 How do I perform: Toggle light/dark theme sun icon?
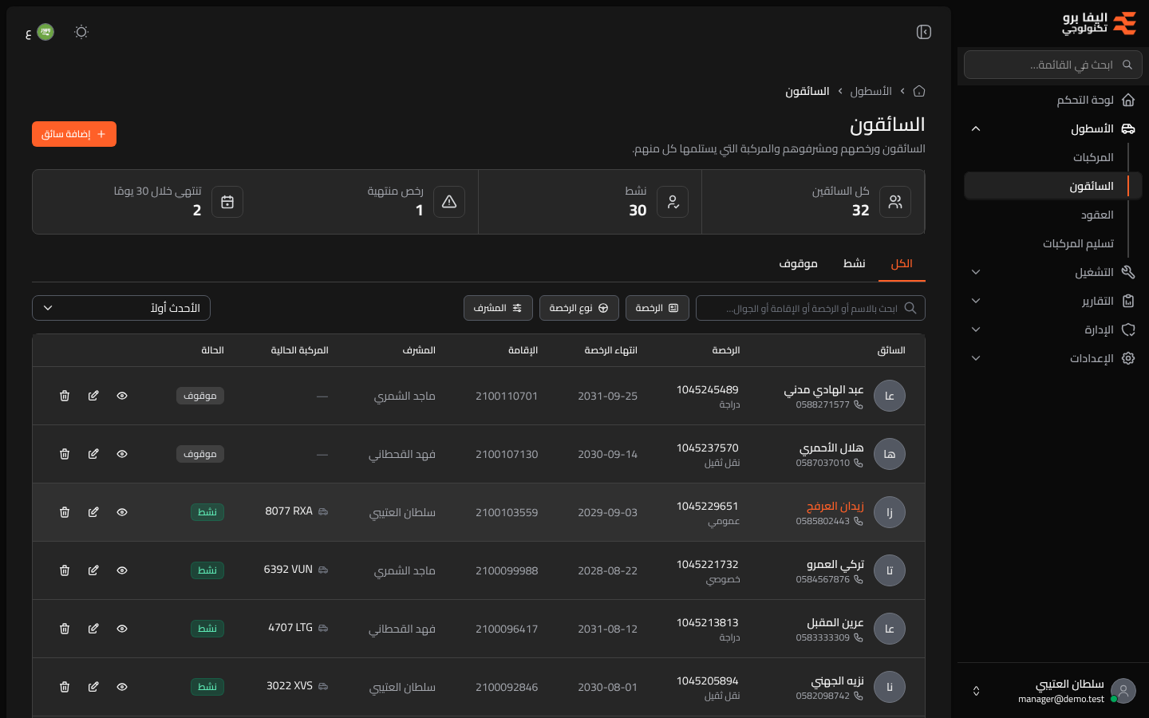[x=81, y=32]
